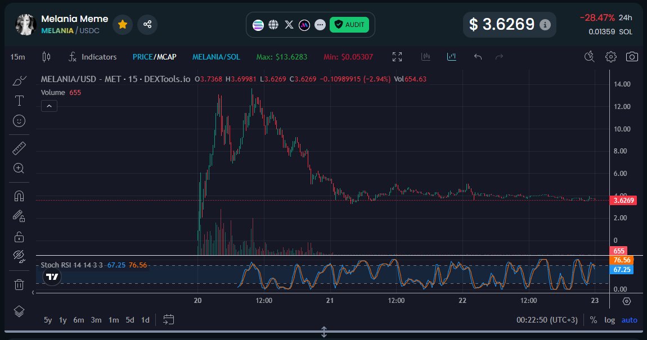Lock all drawing tools
647x340 pixels.
[19, 237]
